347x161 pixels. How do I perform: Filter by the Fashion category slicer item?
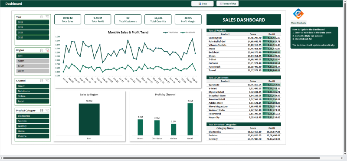33,121
